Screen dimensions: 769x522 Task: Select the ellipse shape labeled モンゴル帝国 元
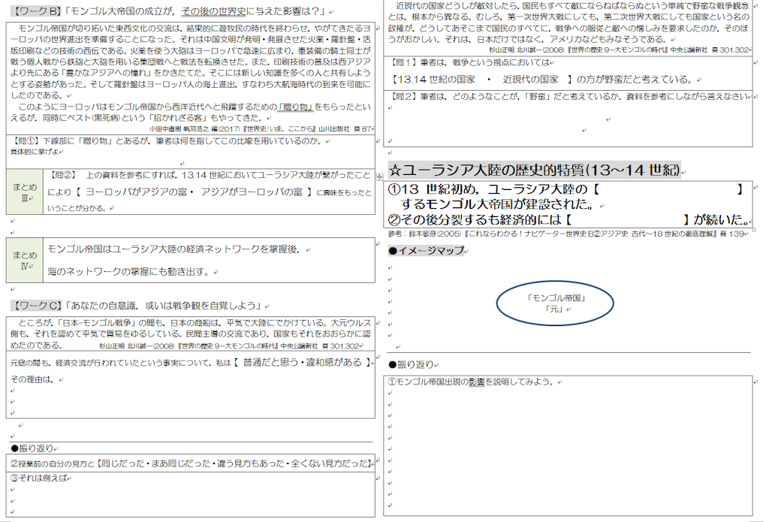(555, 303)
